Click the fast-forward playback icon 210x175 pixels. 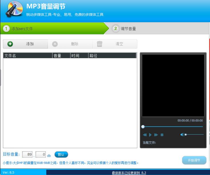[x=156, y=135]
